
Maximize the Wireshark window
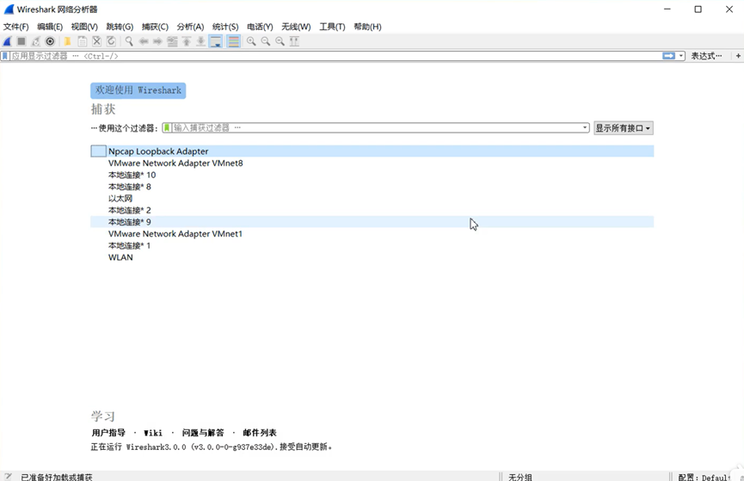click(698, 9)
